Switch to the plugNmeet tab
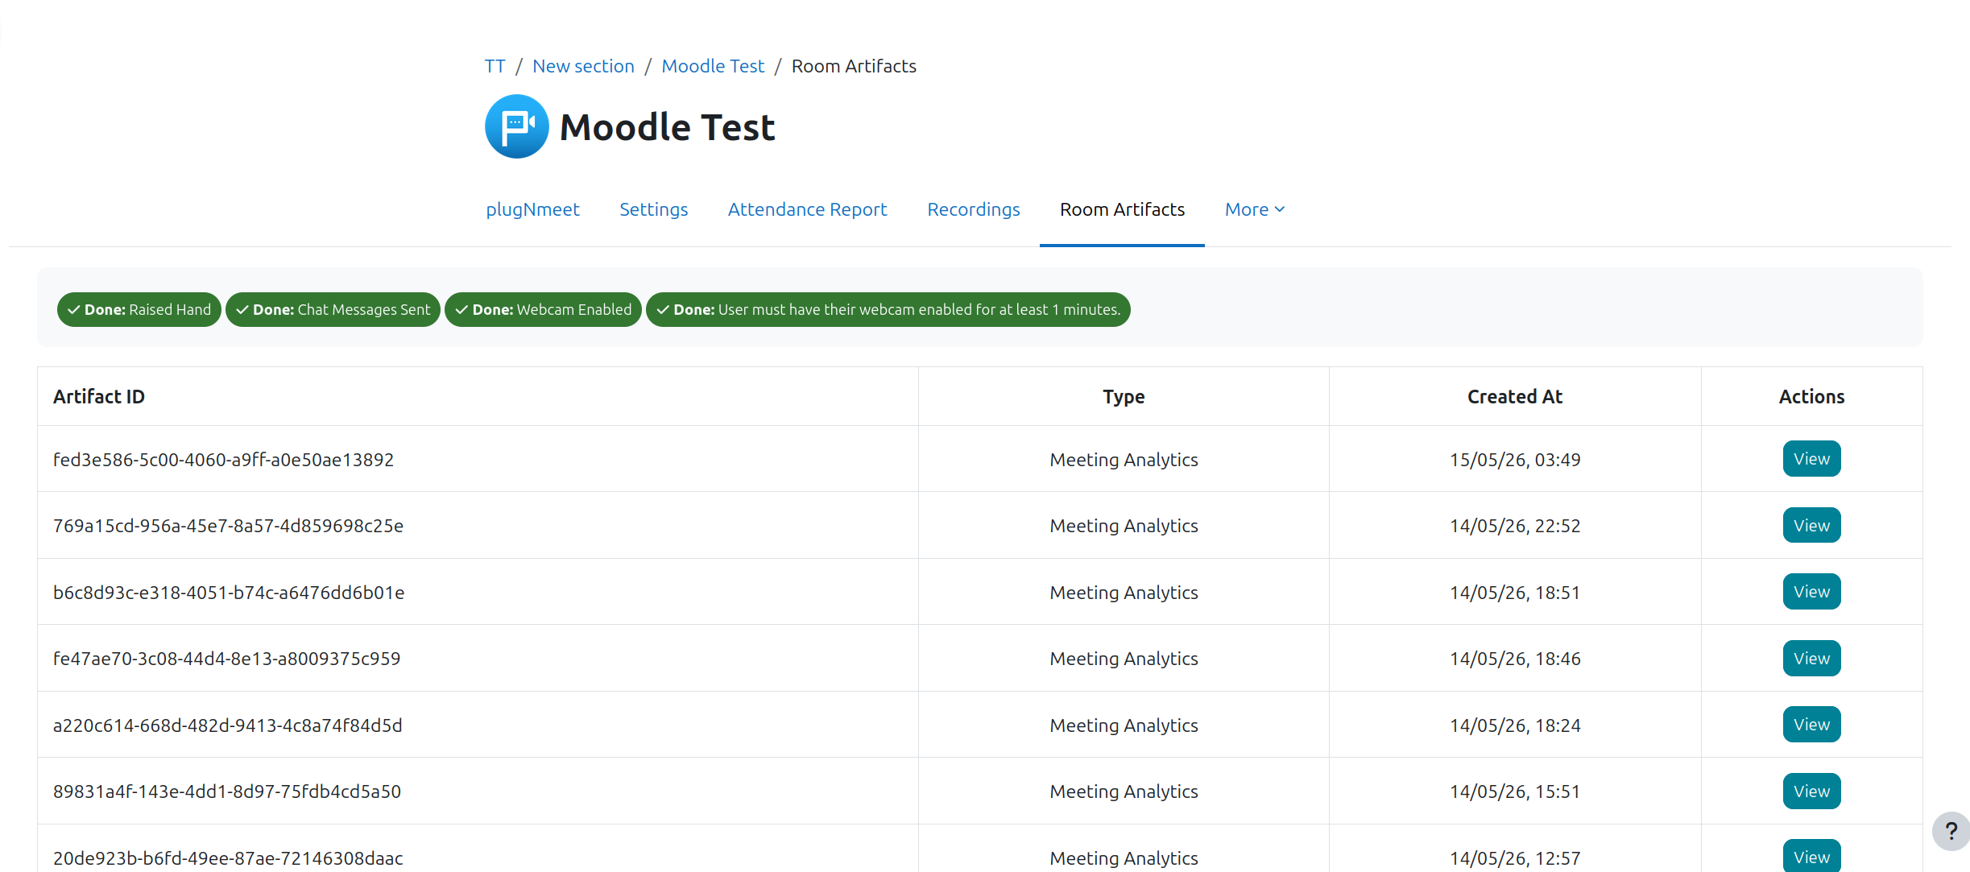 click(x=532, y=209)
